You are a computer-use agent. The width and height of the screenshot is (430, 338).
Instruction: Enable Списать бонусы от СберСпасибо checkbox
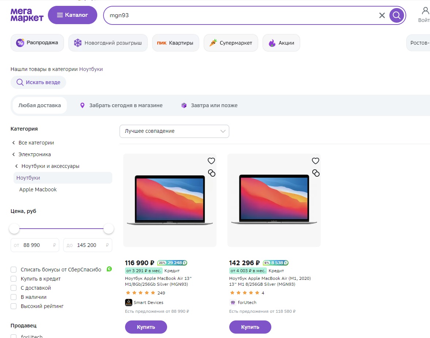14,270
